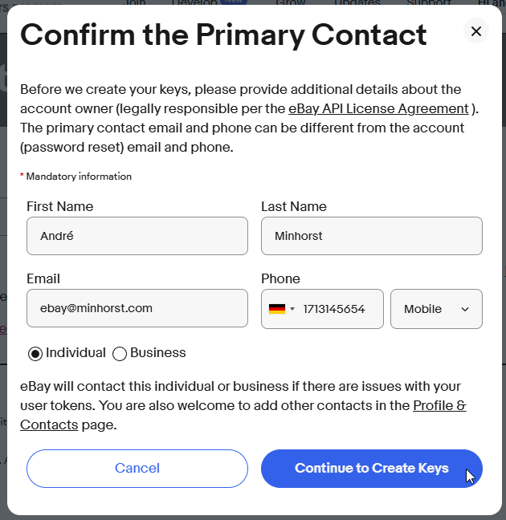
Task: Click the Email input field
Action: (x=137, y=308)
